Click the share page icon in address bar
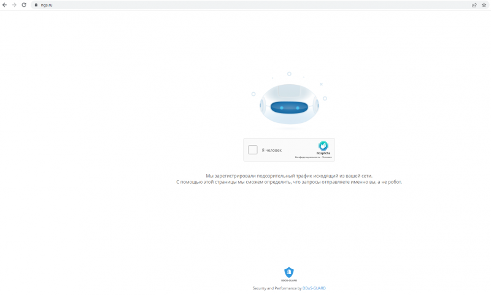Image resolution: width=491 pixels, height=295 pixels. 474,5
